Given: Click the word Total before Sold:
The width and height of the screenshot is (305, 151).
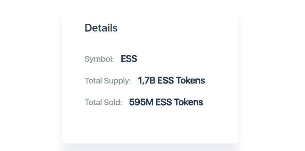Looking at the screenshot, I should [x=93, y=102].
